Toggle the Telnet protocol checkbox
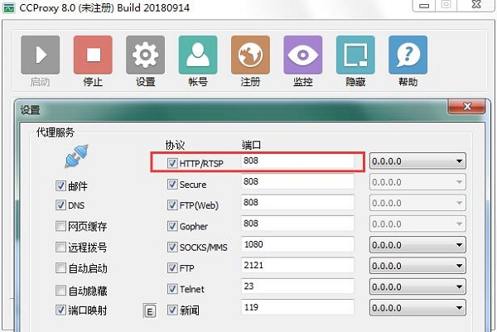The height and width of the screenshot is (332, 497). pos(172,289)
